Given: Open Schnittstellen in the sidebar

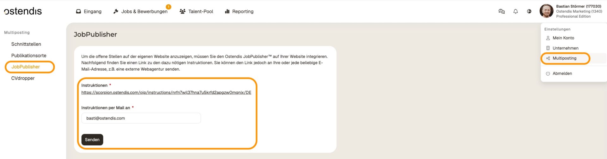Looking at the screenshot, I should 26,44.
